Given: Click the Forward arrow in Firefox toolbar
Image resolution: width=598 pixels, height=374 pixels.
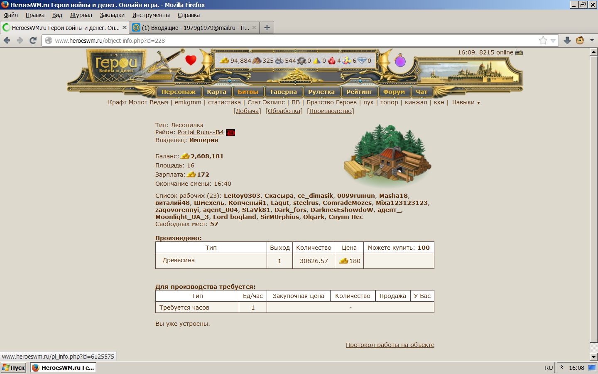Looking at the screenshot, I should (20, 40).
